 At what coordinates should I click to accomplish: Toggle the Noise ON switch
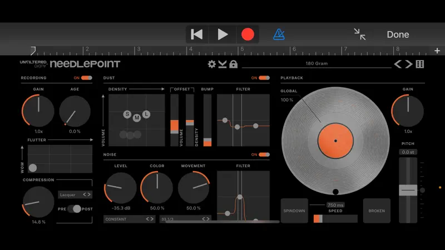click(x=264, y=154)
